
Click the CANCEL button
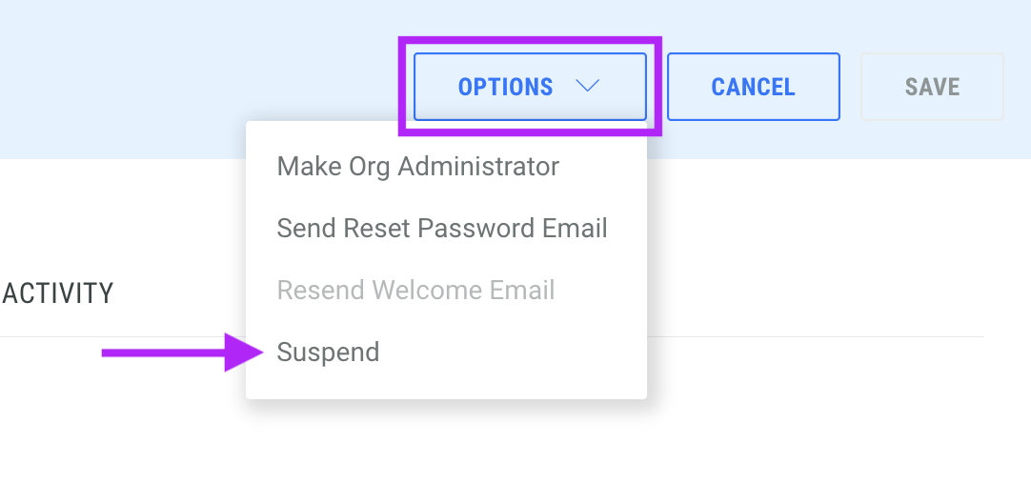[754, 87]
